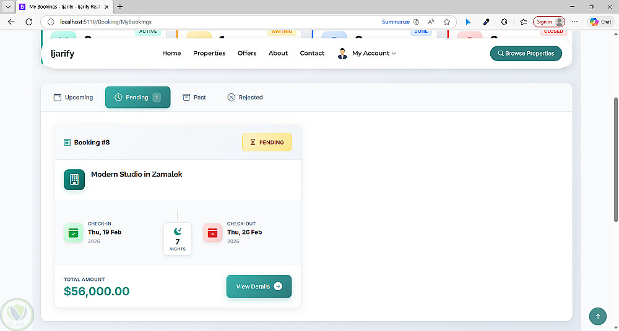Click the PENDING status badge
The height and width of the screenshot is (331, 619).
pyautogui.click(x=267, y=142)
